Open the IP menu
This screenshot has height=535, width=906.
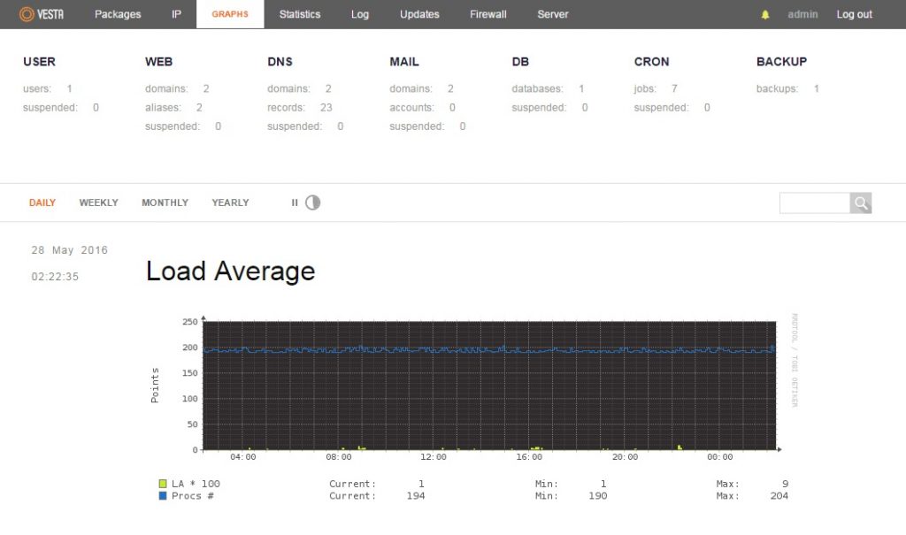(176, 14)
